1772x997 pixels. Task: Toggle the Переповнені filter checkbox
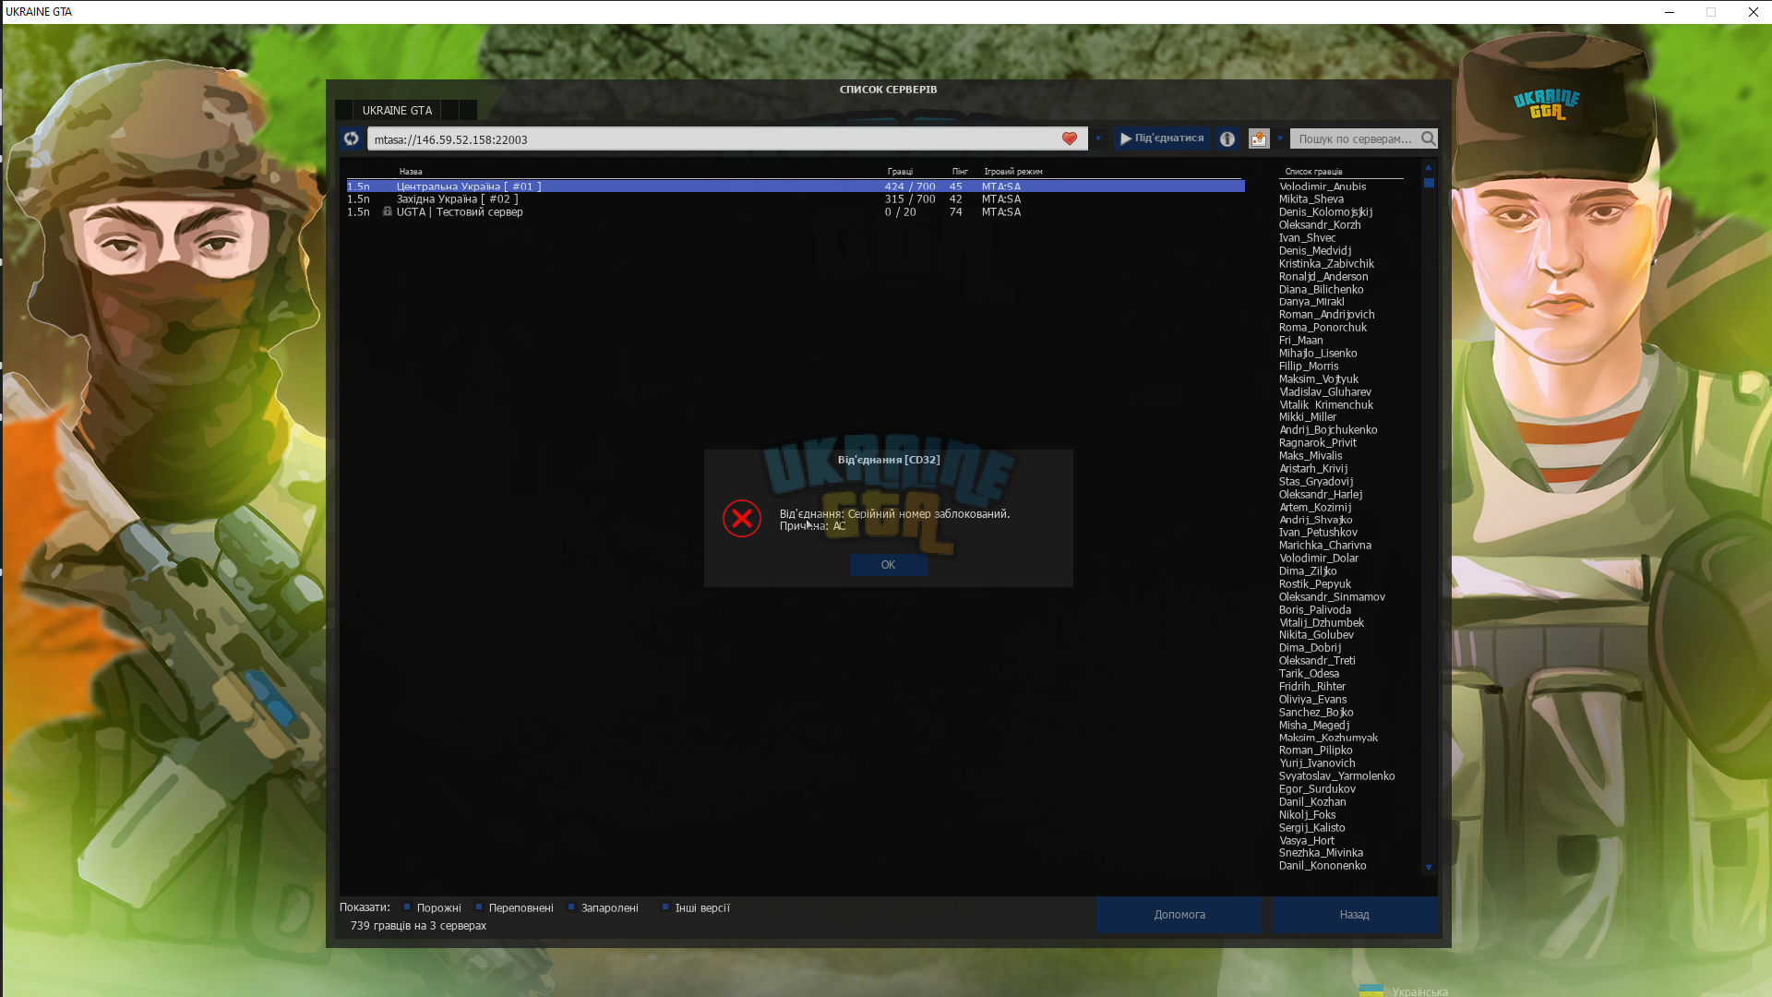pyautogui.click(x=479, y=907)
